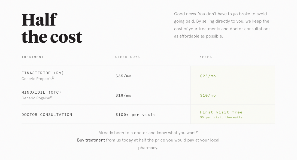Select the KEEPS column header
This screenshot has width=297, height=160.
[x=206, y=57]
